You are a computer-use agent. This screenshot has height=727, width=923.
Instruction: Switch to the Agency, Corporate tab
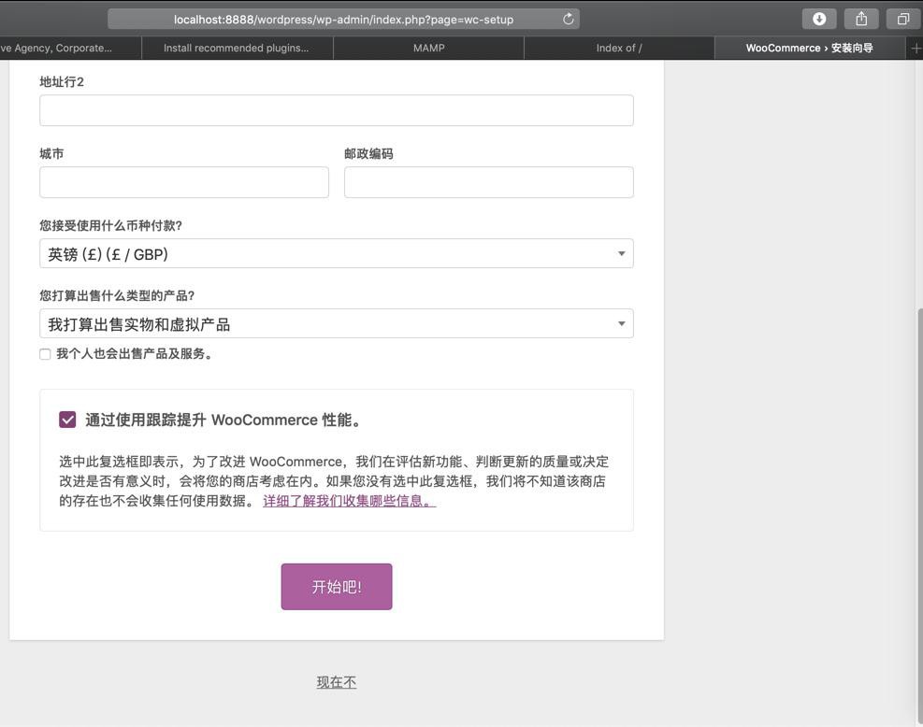[x=69, y=49]
